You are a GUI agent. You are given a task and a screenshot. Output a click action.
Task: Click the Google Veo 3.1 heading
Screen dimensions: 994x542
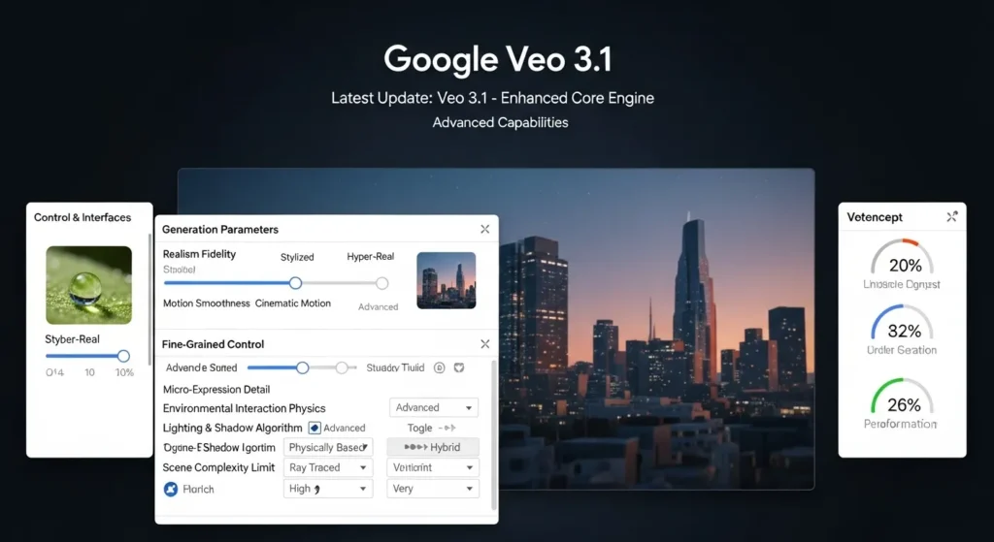point(498,59)
